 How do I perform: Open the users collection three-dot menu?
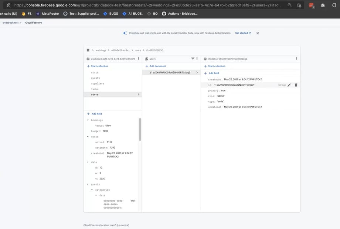[197, 59]
